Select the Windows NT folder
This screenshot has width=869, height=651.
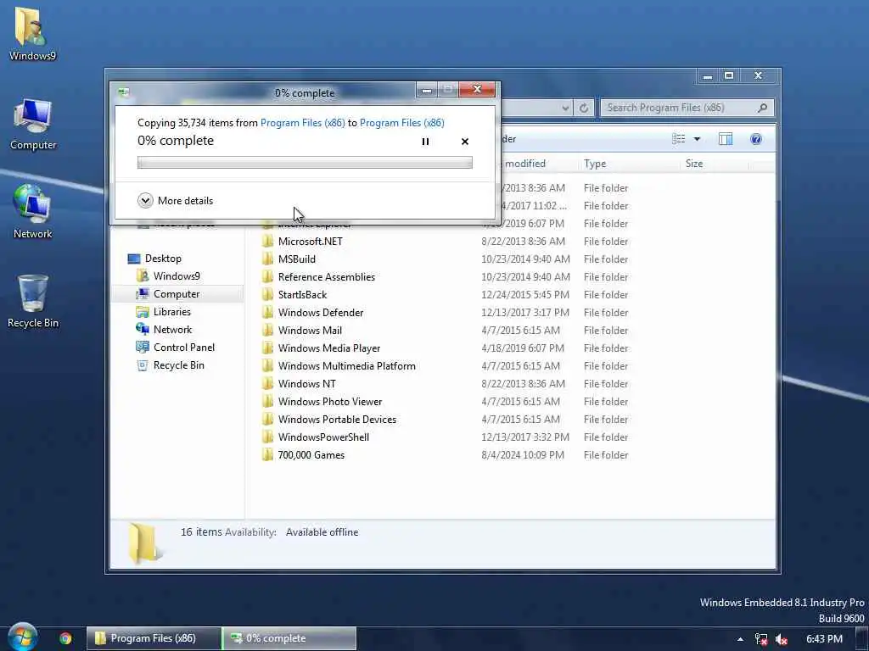click(307, 384)
